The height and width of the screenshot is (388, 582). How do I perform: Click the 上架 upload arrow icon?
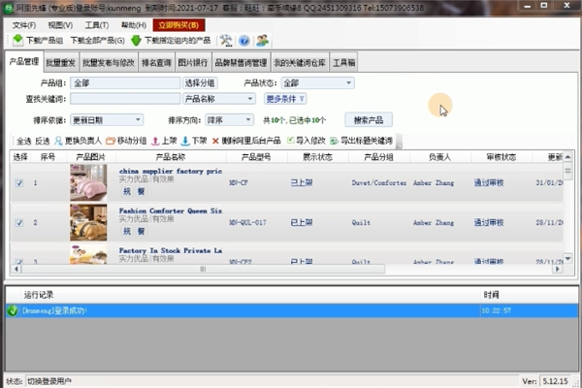point(155,141)
